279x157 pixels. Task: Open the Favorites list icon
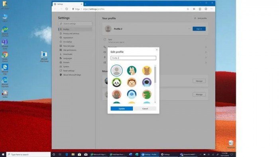tap(194, 9)
